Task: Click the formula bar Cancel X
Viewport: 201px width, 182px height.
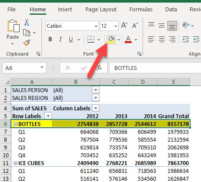Action: point(68,68)
